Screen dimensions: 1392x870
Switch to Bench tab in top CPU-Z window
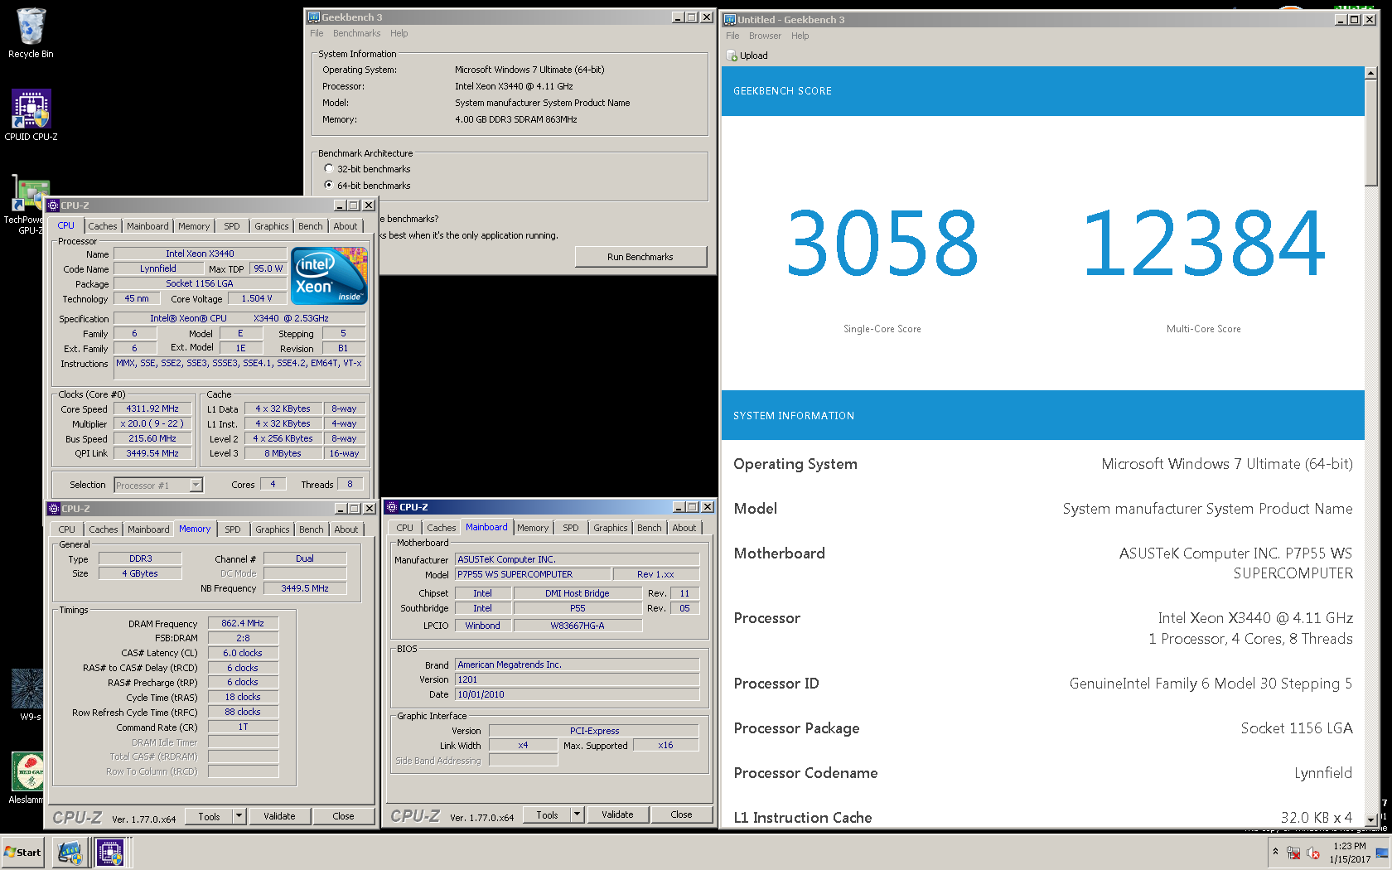[311, 226]
